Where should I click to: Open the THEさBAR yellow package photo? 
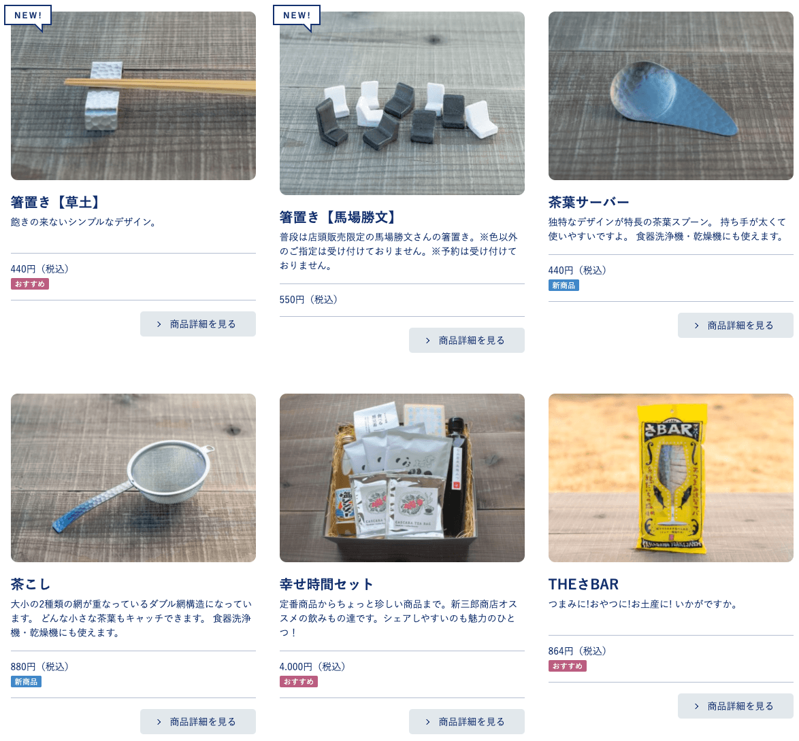click(x=670, y=478)
